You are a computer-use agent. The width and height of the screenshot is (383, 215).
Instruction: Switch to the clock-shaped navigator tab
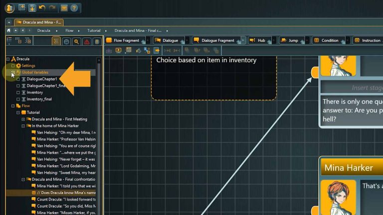click(x=66, y=42)
